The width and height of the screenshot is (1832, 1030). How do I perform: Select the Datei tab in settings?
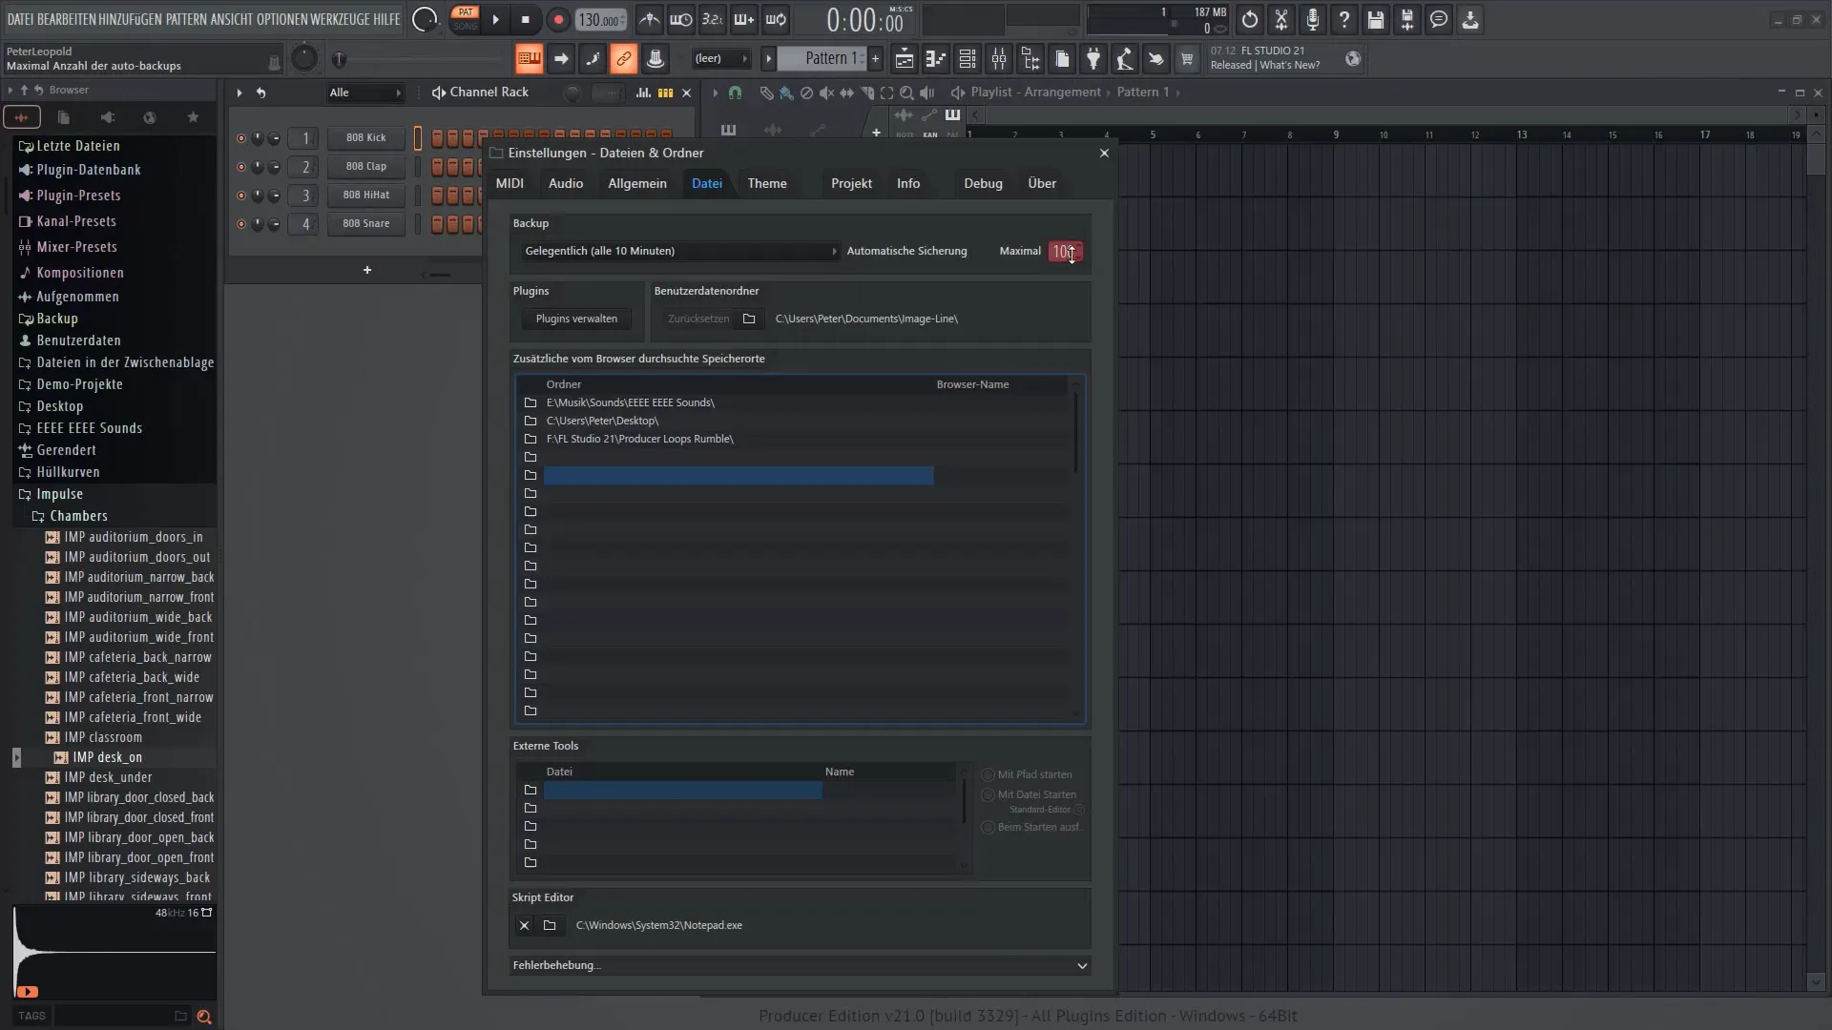(707, 182)
